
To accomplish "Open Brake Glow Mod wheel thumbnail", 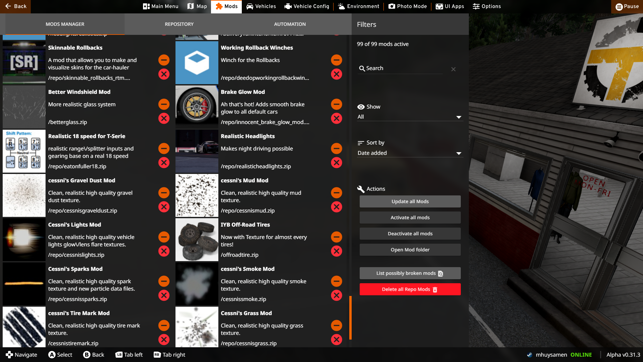I will point(197,107).
